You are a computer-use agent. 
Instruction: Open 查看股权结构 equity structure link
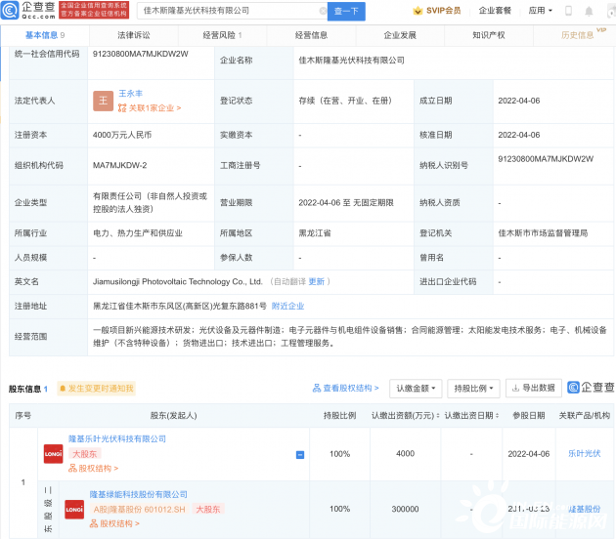346,388
